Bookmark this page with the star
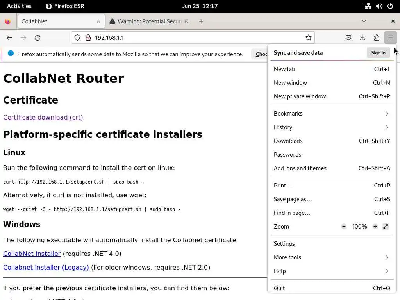This screenshot has height=300, width=400. click(x=309, y=38)
